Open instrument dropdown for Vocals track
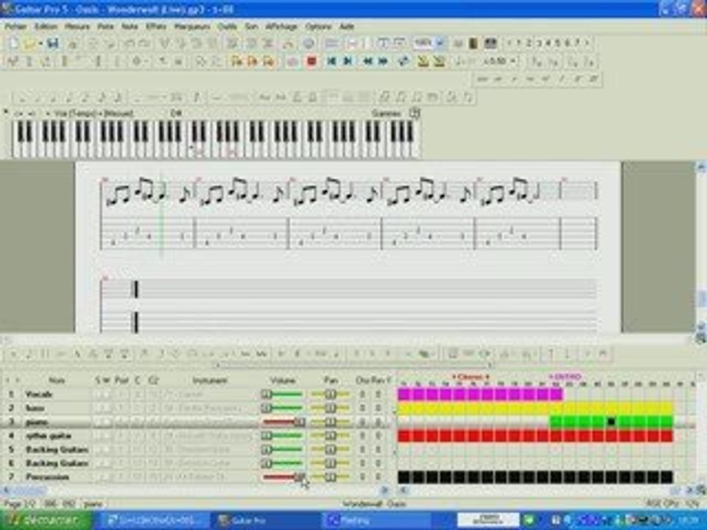 pyautogui.click(x=210, y=395)
